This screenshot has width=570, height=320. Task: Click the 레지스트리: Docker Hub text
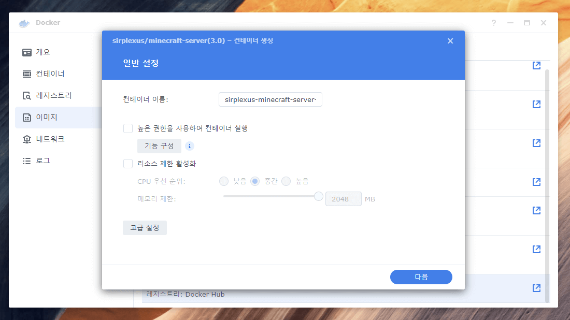pyautogui.click(x=186, y=294)
